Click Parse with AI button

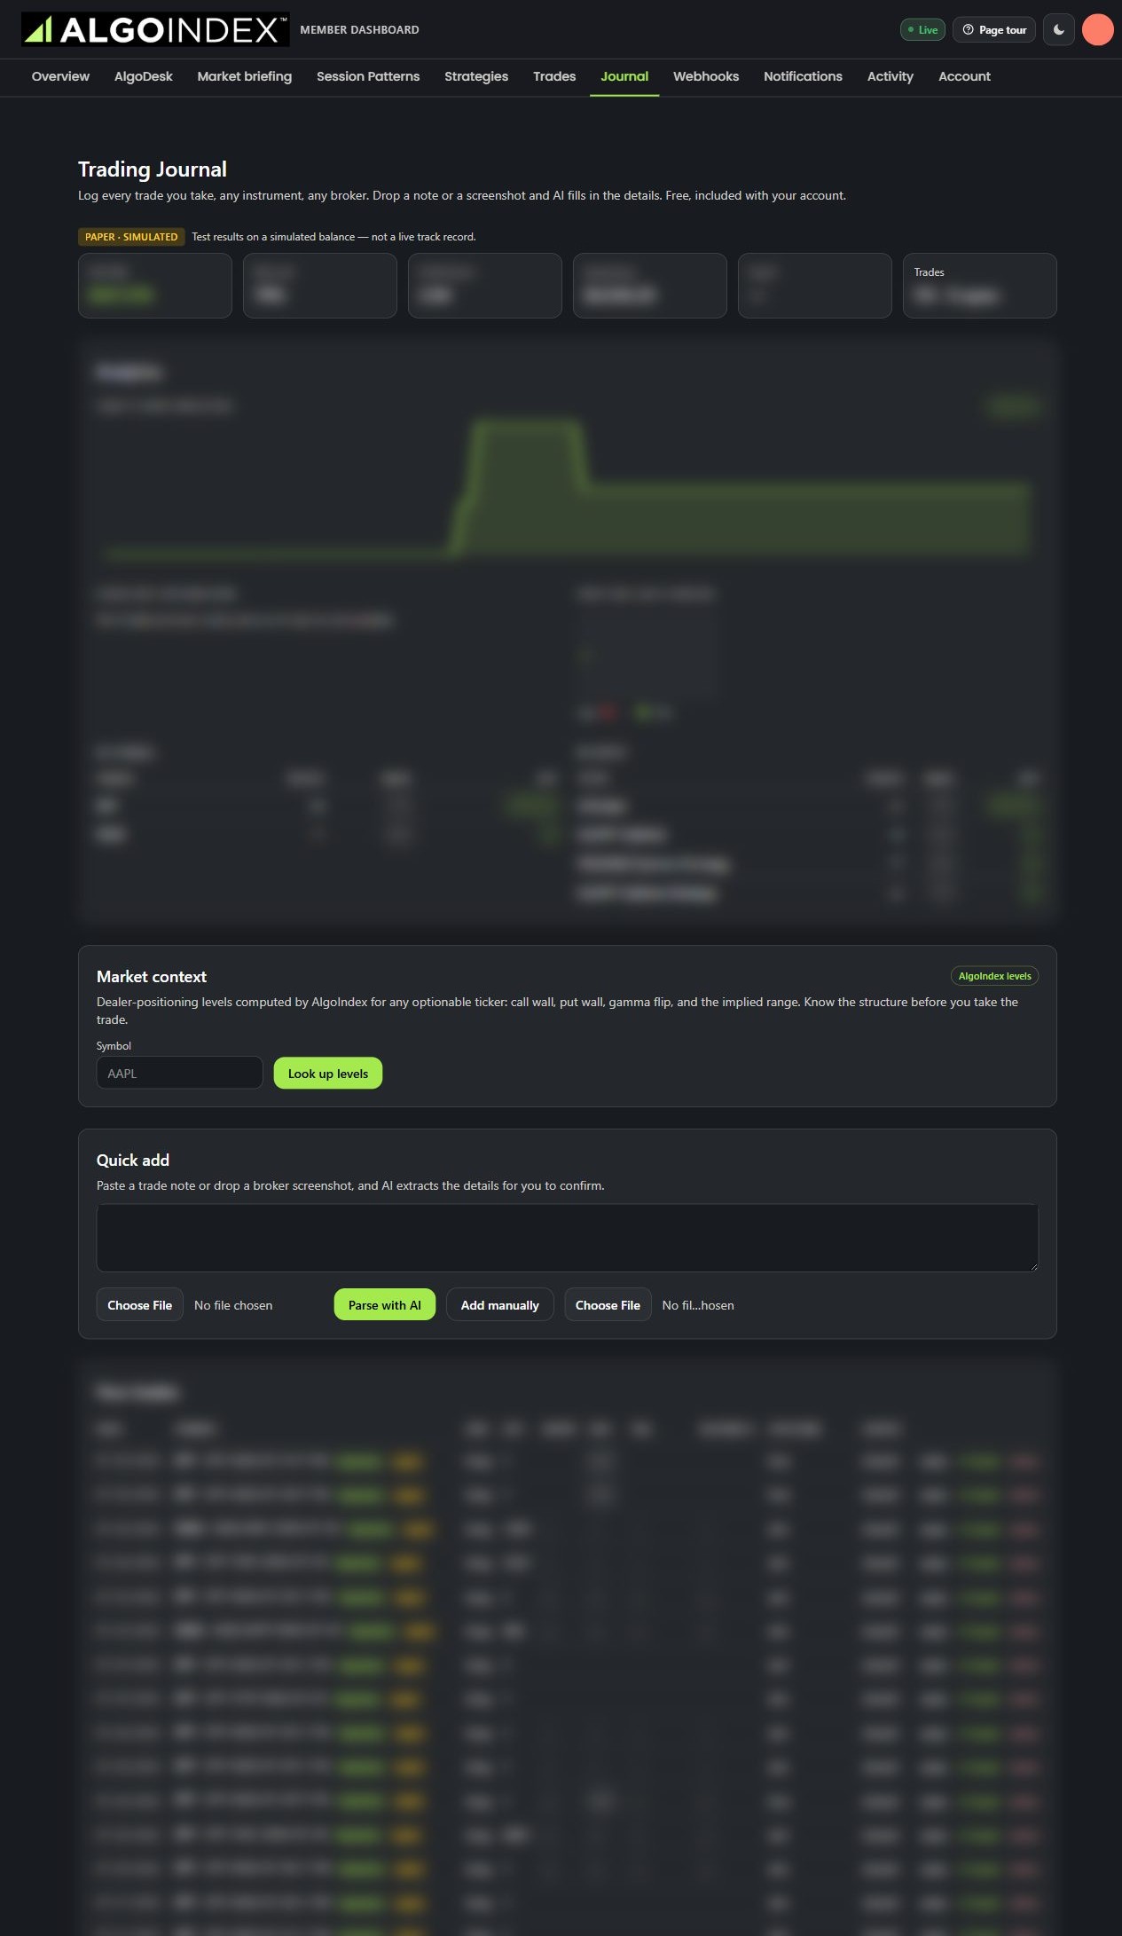click(x=385, y=1305)
